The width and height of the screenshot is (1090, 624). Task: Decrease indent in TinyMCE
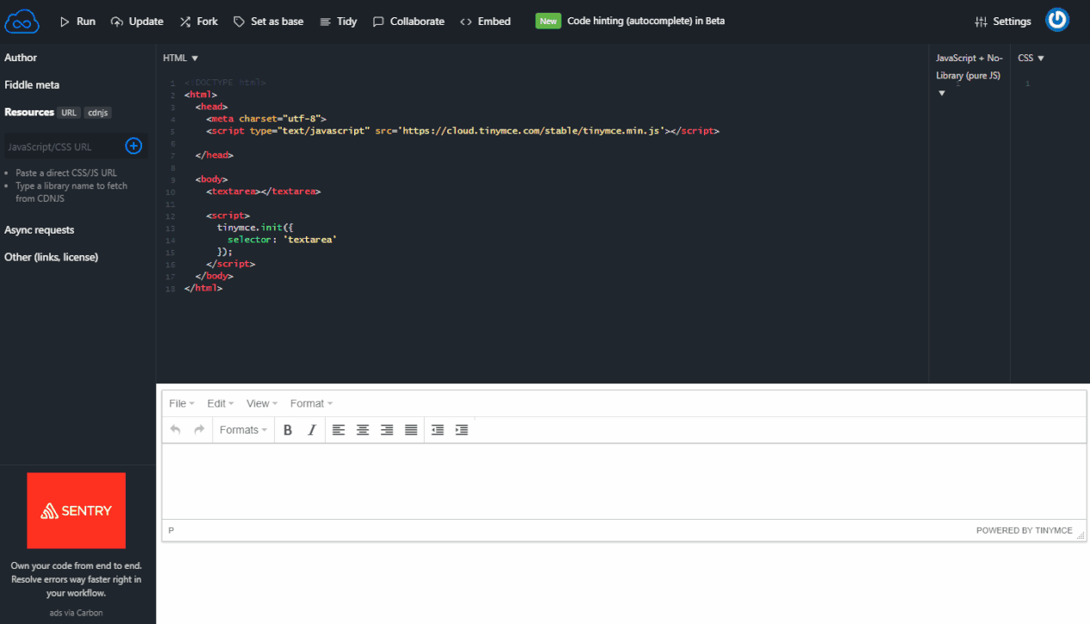pyautogui.click(x=437, y=429)
